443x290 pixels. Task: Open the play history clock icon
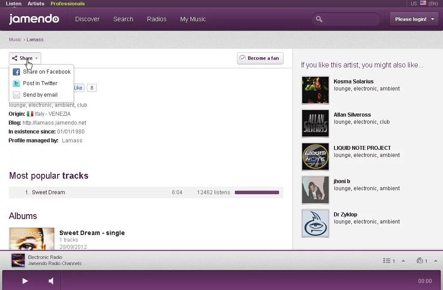(x=420, y=261)
